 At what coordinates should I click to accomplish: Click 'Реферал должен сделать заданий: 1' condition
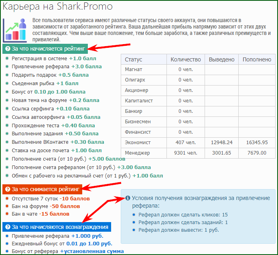[183, 222]
